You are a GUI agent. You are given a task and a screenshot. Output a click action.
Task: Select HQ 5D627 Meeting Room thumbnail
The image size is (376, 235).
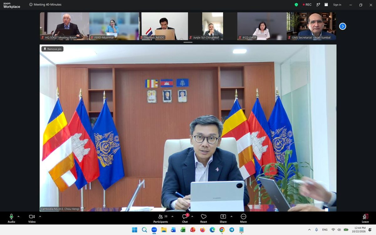click(x=65, y=26)
